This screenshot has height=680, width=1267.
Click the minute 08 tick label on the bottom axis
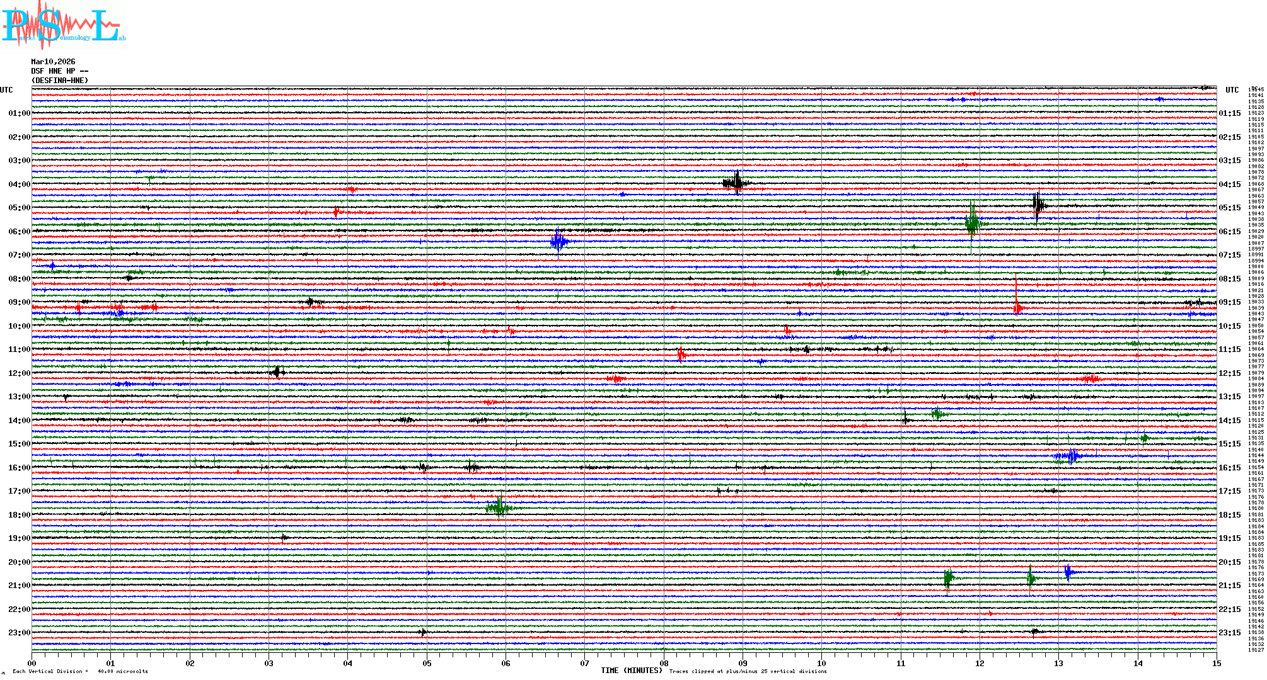click(x=664, y=663)
